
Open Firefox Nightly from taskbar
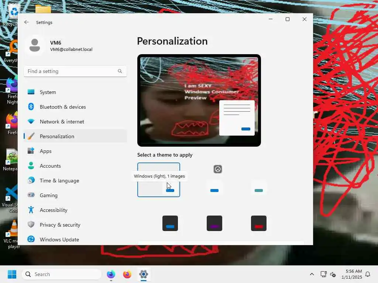click(x=111, y=274)
